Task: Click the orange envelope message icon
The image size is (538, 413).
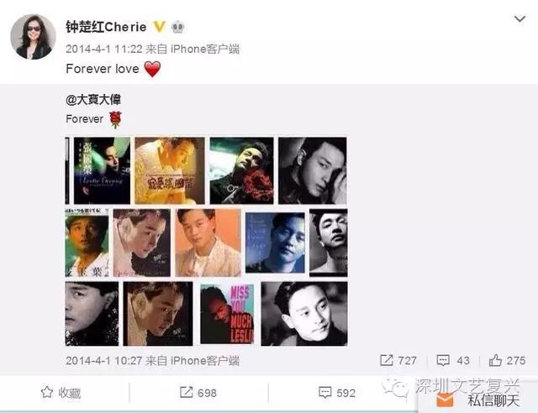Action: click(445, 400)
